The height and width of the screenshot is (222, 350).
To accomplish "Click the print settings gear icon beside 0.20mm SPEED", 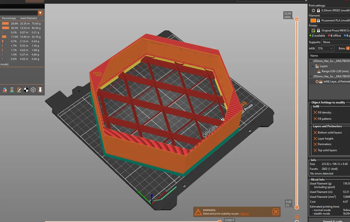I will [313, 11].
